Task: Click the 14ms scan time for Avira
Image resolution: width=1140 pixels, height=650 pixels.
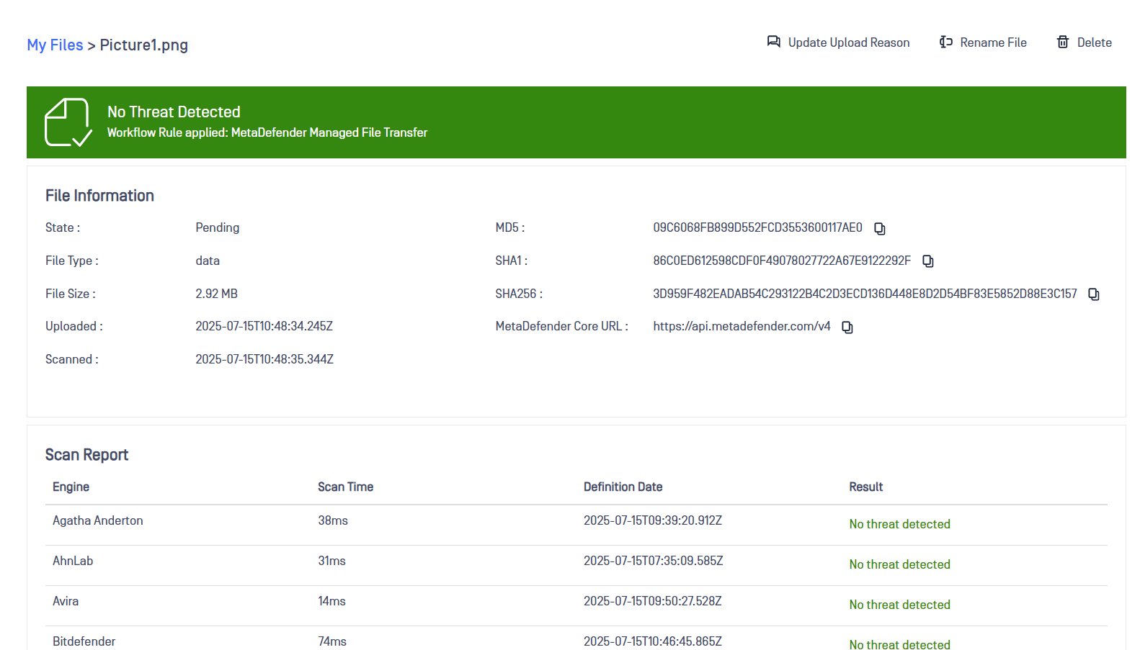Action: tap(331, 601)
